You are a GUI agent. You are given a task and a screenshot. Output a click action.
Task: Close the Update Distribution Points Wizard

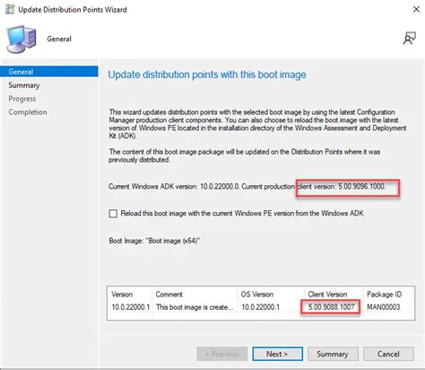pyautogui.click(x=416, y=10)
